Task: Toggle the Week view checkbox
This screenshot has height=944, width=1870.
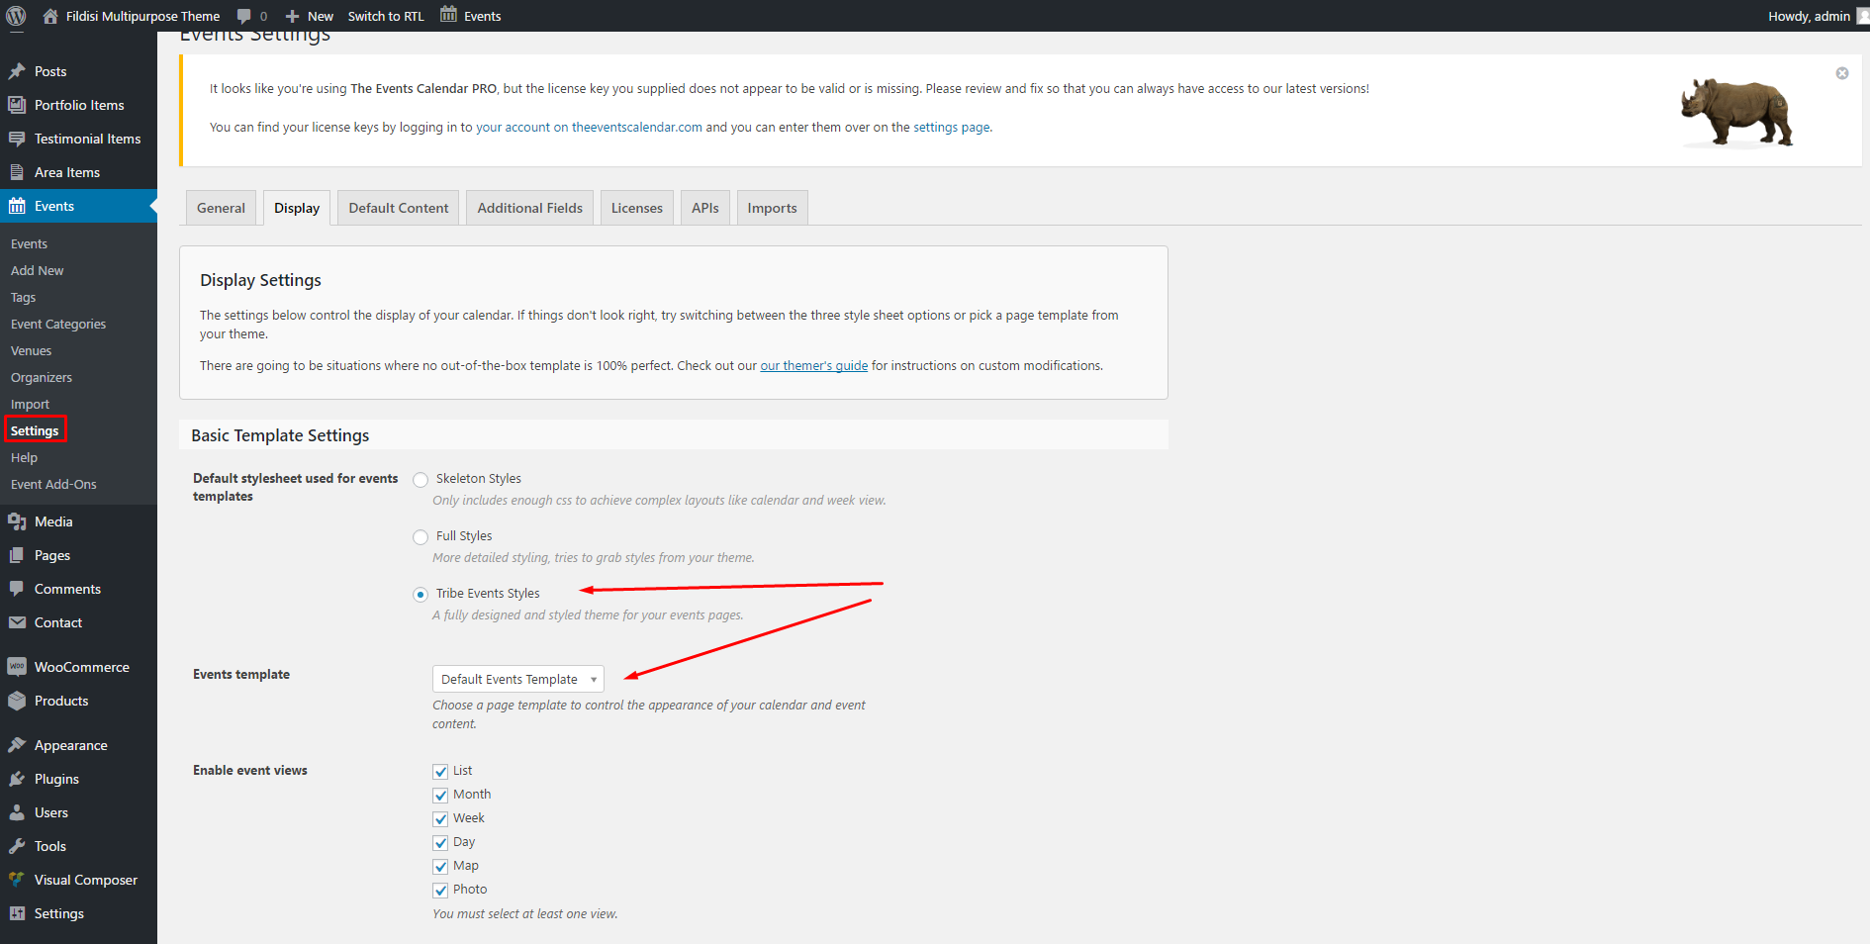Action: point(440,818)
